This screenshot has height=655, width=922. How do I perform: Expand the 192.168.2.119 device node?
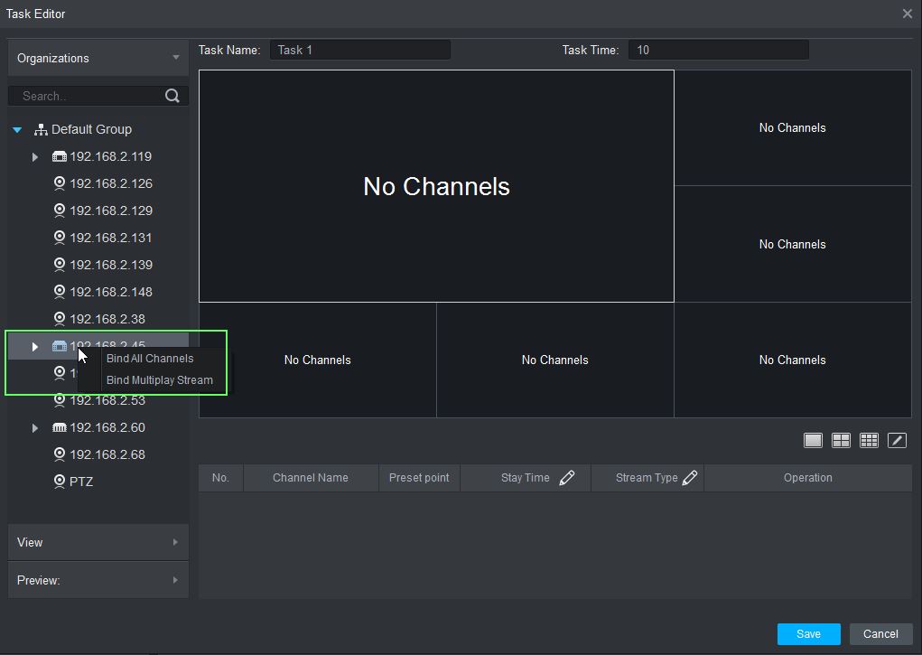click(35, 157)
